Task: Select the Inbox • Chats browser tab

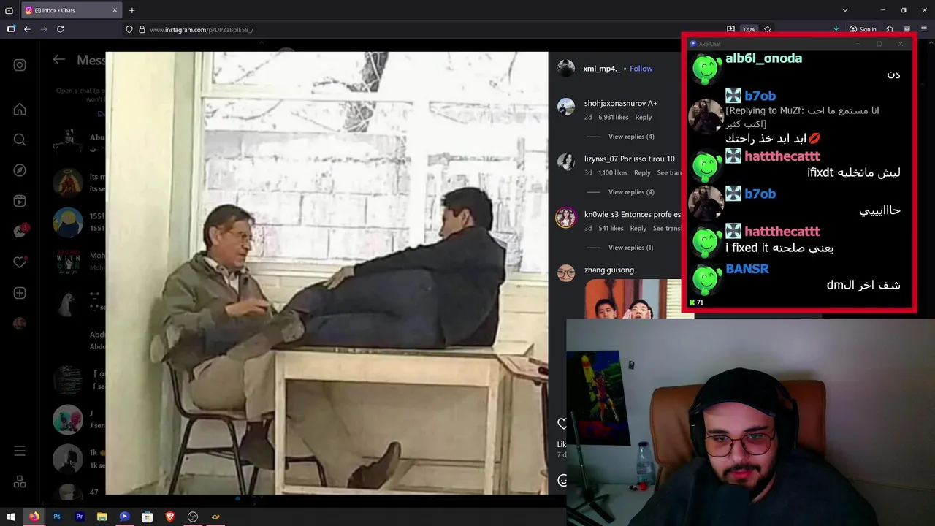Action: click(70, 10)
